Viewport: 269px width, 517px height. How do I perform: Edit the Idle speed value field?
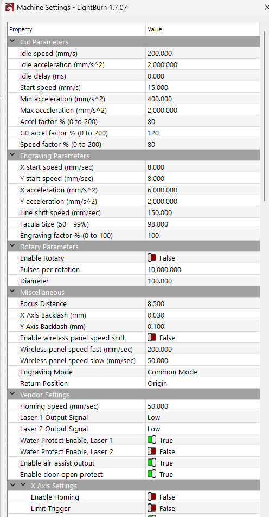click(x=203, y=54)
